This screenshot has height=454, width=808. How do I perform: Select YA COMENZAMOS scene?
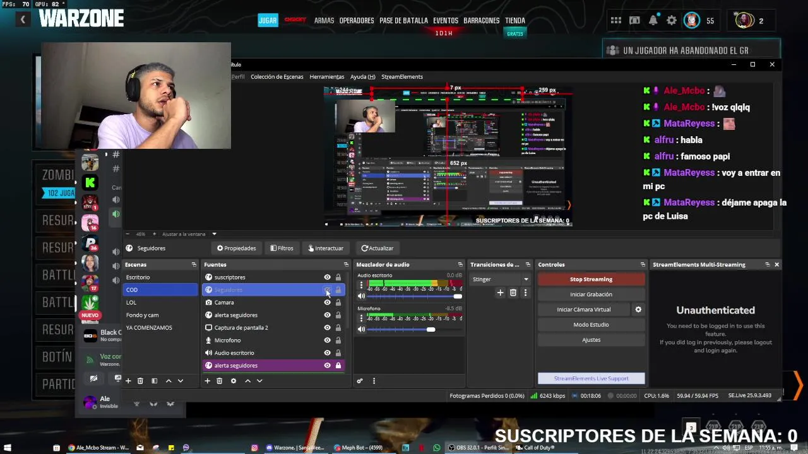160,328
